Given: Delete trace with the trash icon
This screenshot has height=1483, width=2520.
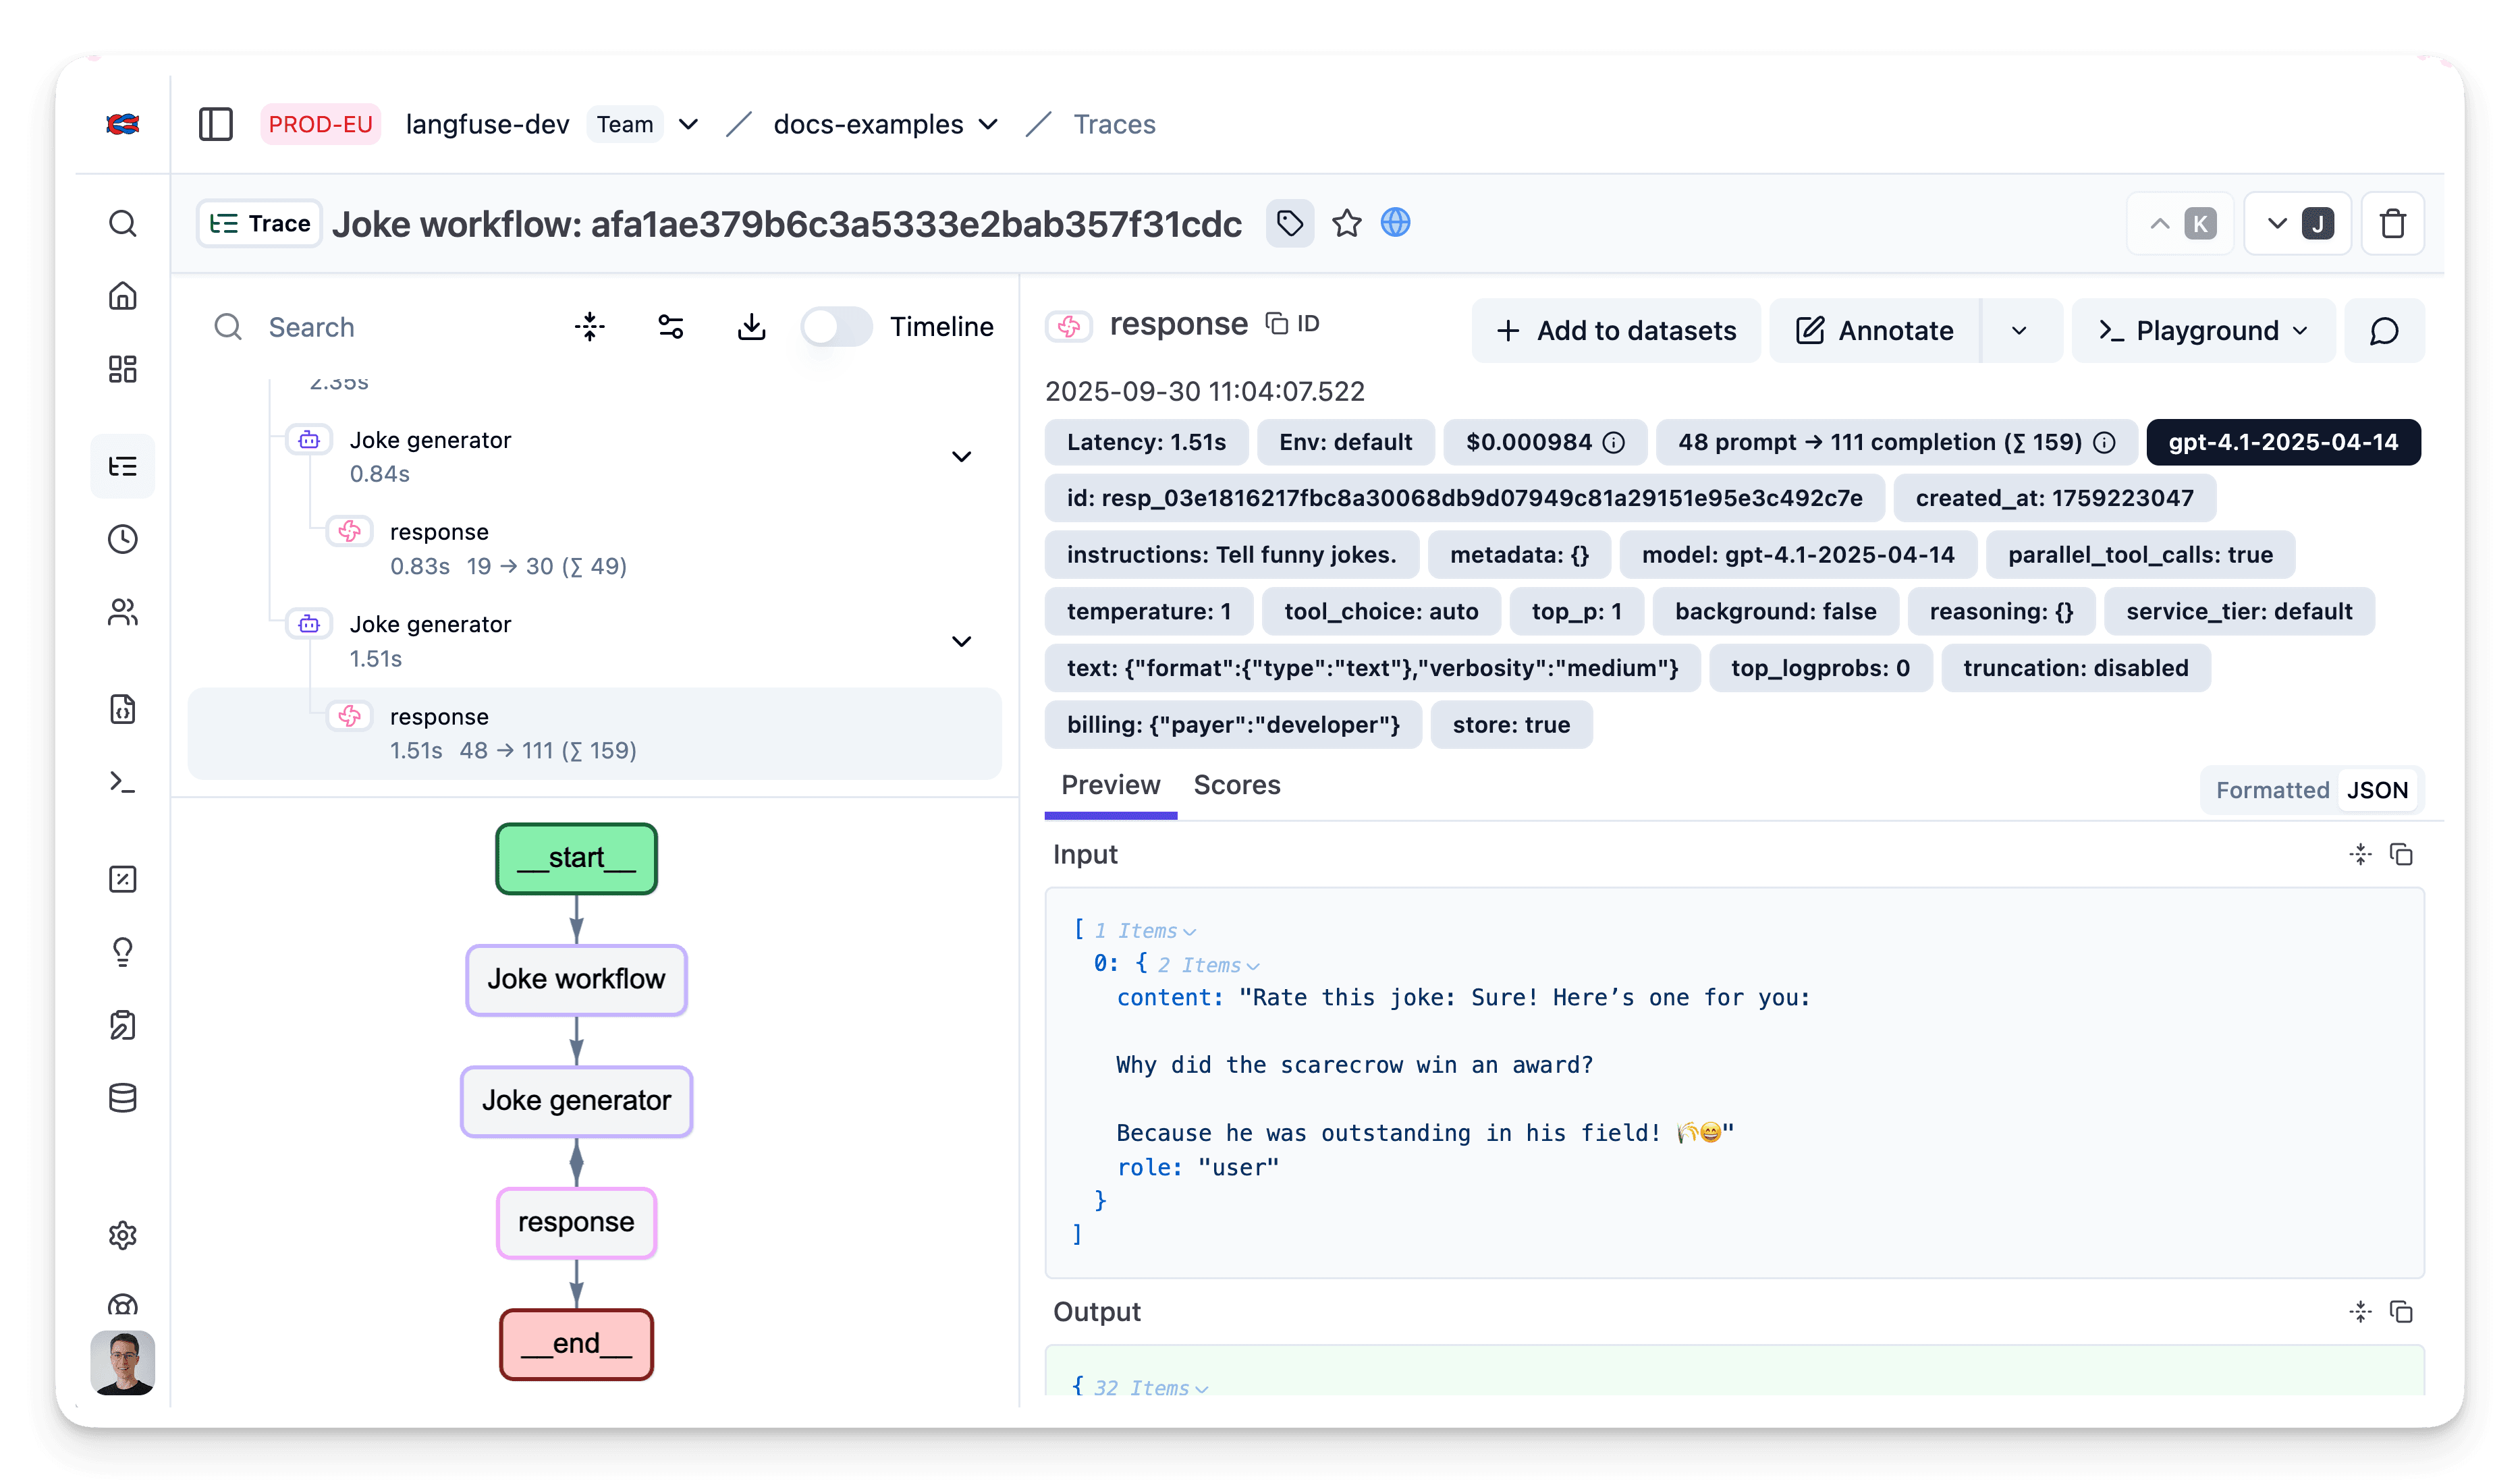Looking at the screenshot, I should click(x=2392, y=223).
